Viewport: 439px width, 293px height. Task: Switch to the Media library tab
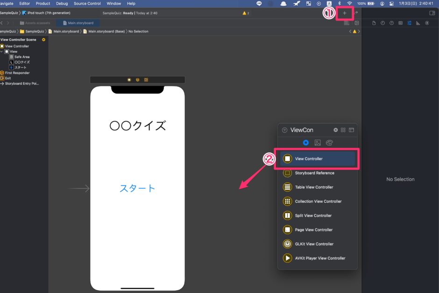click(318, 143)
